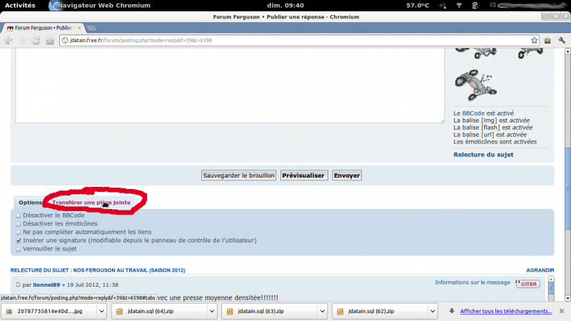Click the CITER quote button

[x=527, y=284]
